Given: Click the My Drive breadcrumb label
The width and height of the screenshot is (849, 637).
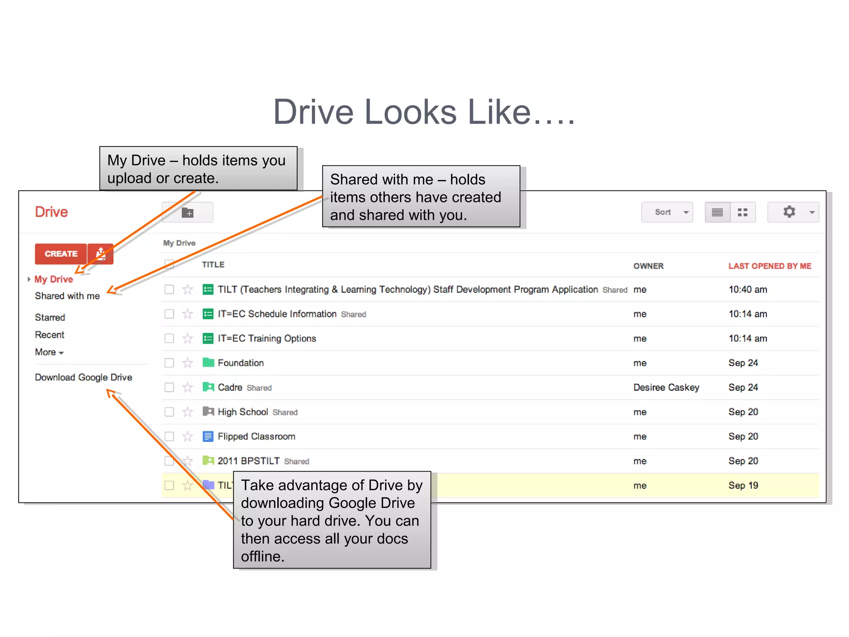Looking at the screenshot, I should tap(179, 243).
